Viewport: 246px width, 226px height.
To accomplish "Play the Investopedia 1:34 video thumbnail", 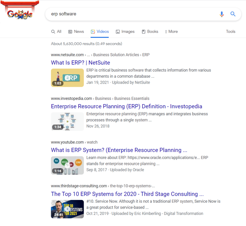I will [67, 121].
